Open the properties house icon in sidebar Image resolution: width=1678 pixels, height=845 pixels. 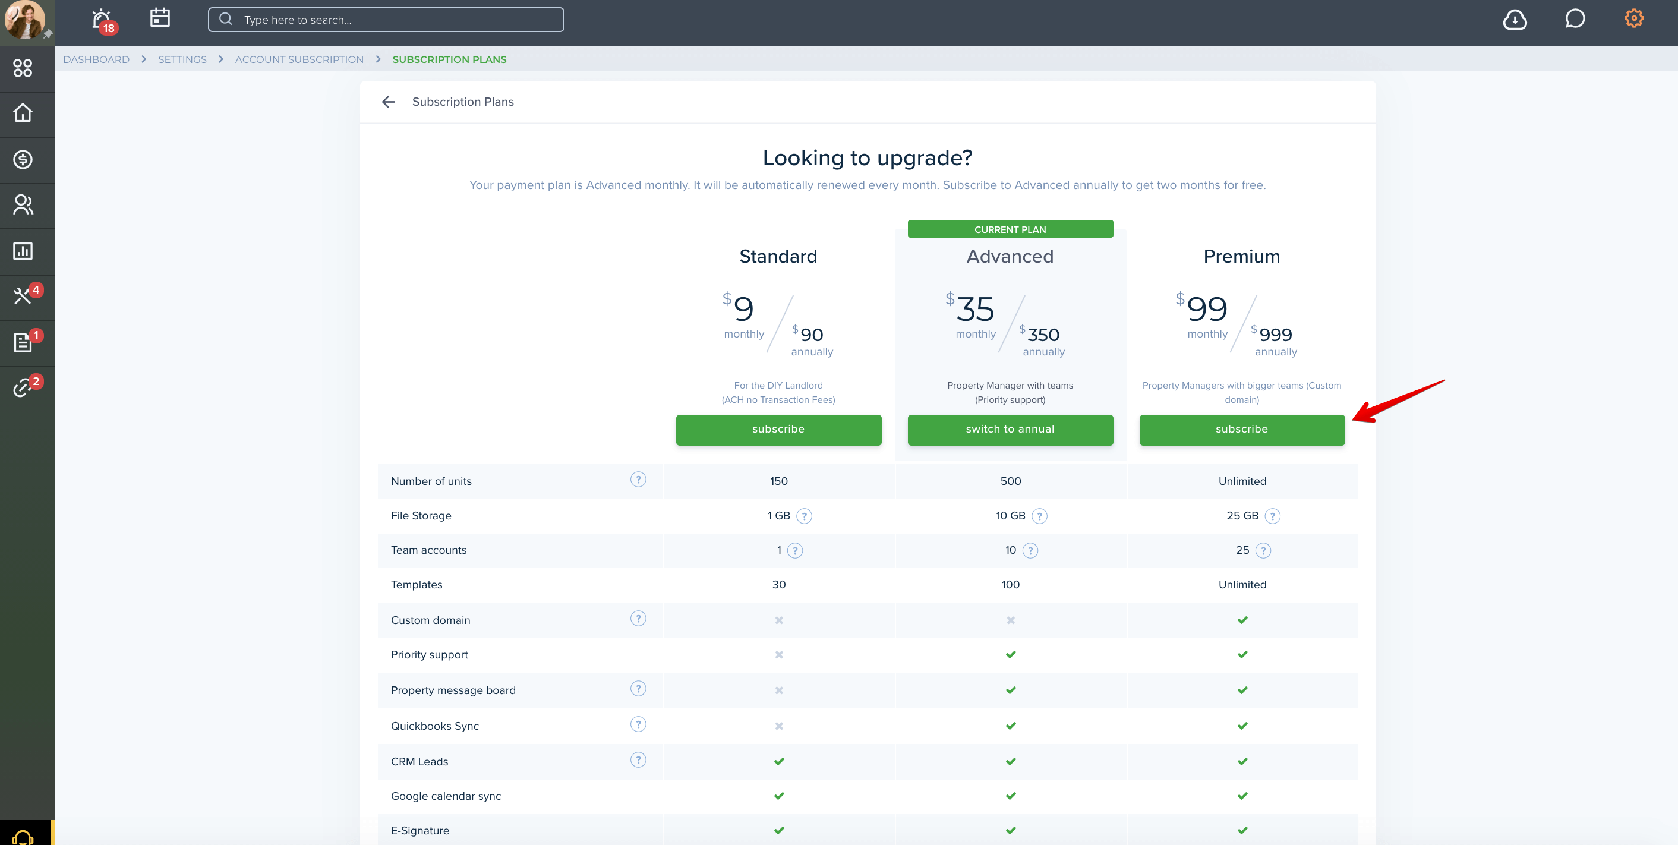click(x=23, y=113)
